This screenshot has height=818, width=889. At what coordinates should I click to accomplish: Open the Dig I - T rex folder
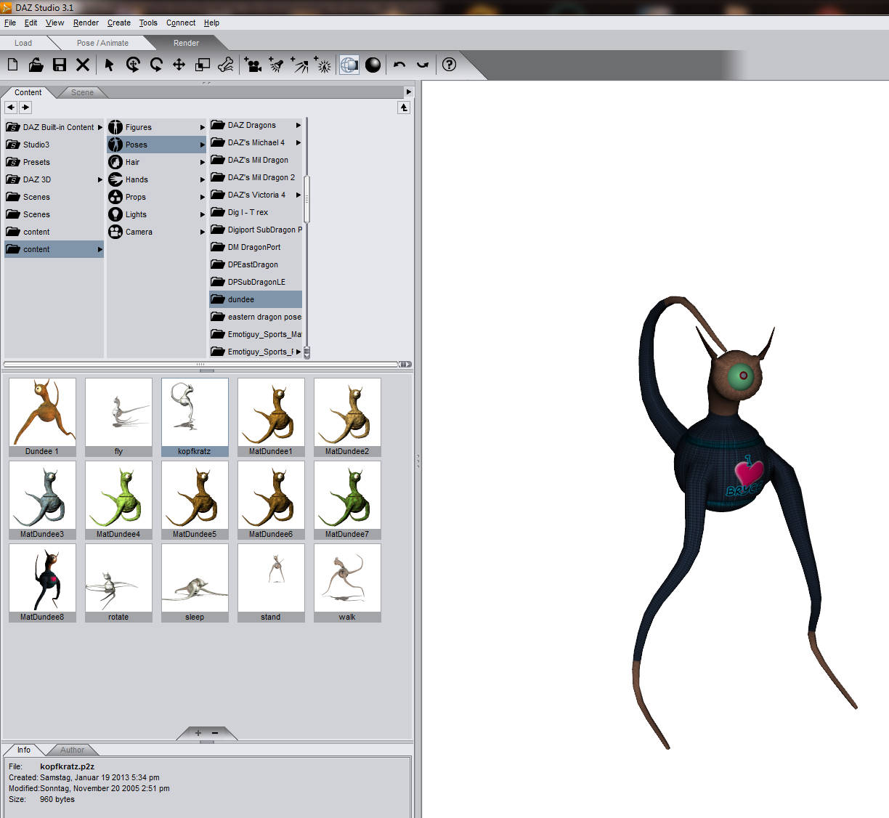256,212
